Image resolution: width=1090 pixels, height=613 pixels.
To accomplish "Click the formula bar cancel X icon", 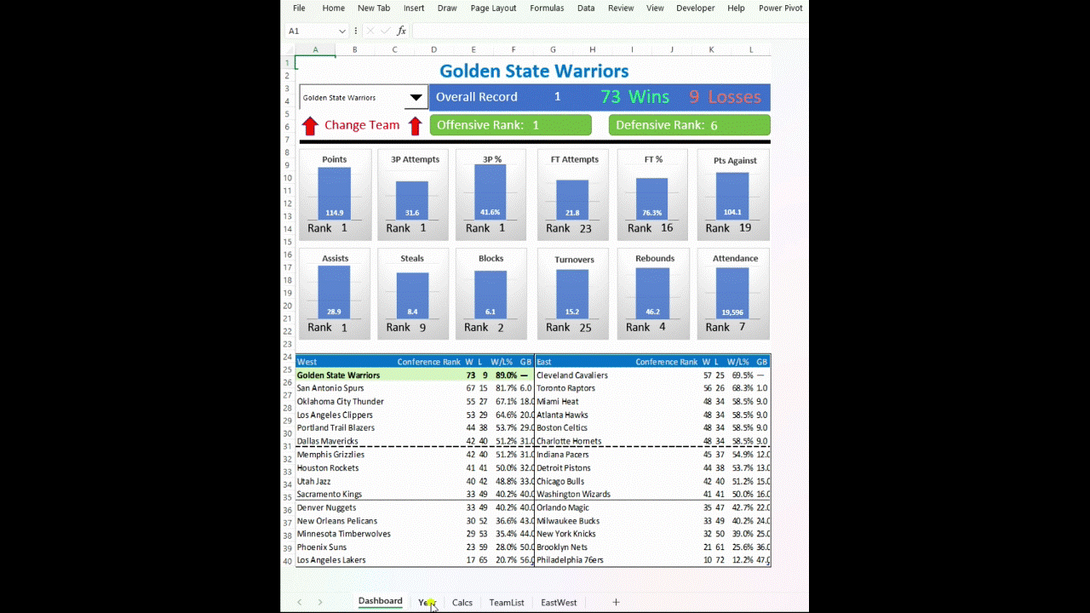I will (370, 31).
